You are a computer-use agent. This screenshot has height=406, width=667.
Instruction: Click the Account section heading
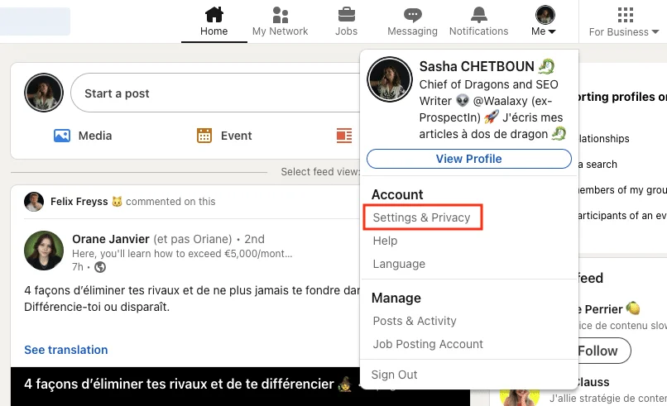(x=397, y=194)
